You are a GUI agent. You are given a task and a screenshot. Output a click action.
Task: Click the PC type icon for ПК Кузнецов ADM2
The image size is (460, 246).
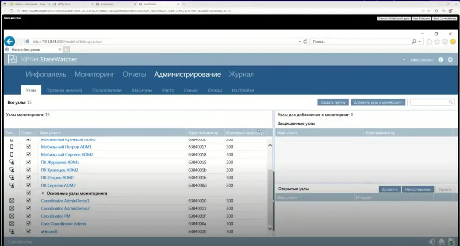pyautogui.click(x=12, y=170)
